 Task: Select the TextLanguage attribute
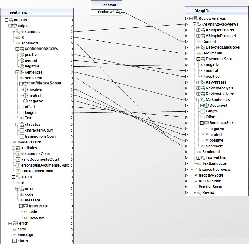coord(214,163)
